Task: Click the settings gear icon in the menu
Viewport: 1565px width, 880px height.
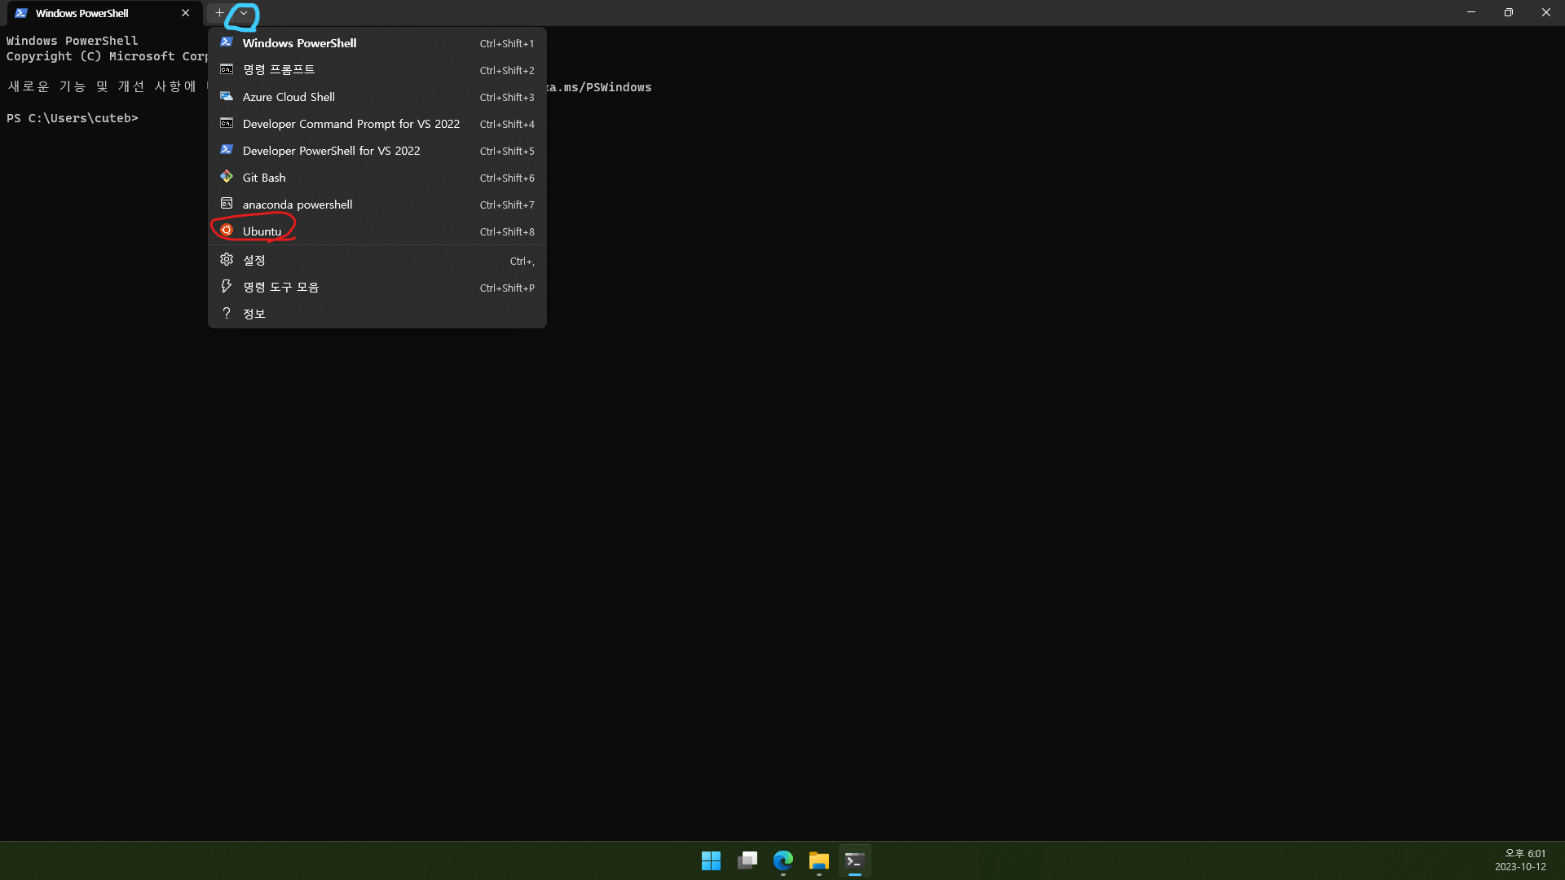Action: pos(227,260)
